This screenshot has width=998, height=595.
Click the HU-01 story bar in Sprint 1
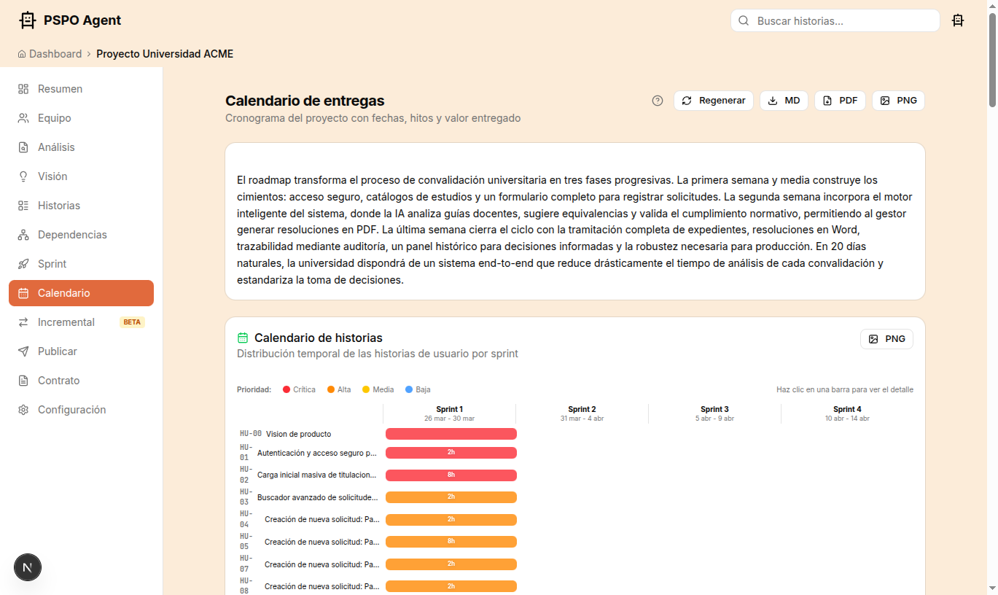point(451,452)
